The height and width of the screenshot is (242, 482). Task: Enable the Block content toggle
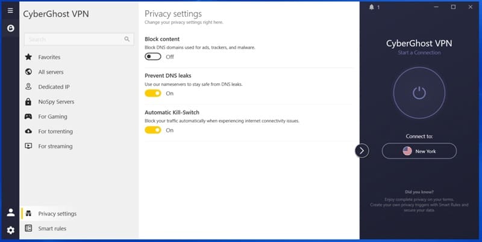153,56
